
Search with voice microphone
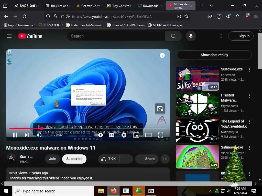point(191,36)
